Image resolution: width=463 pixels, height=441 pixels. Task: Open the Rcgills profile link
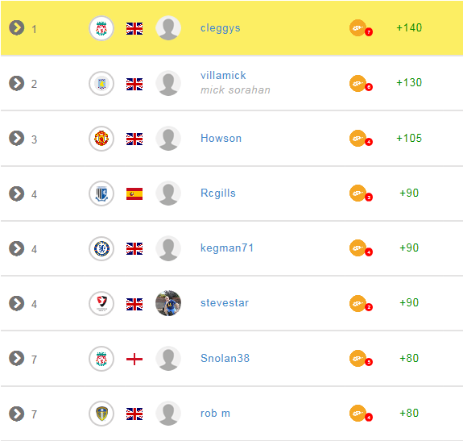218,193
